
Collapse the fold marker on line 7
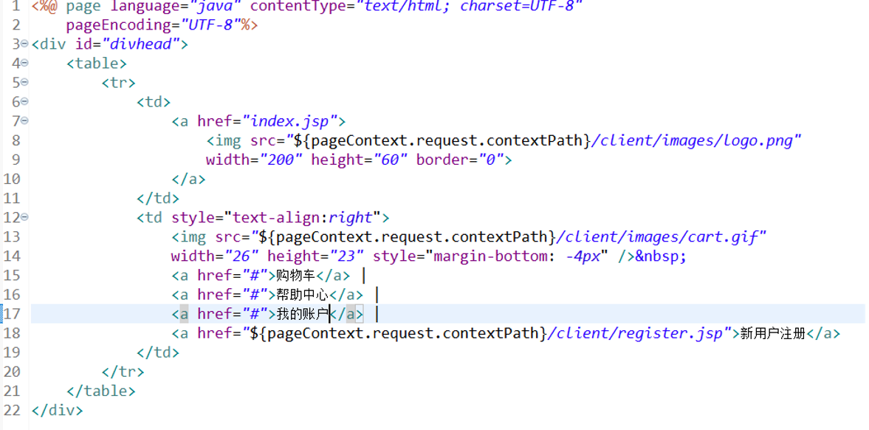click(24, 121)
